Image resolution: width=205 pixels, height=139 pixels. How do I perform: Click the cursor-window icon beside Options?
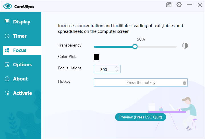point(7,65)
